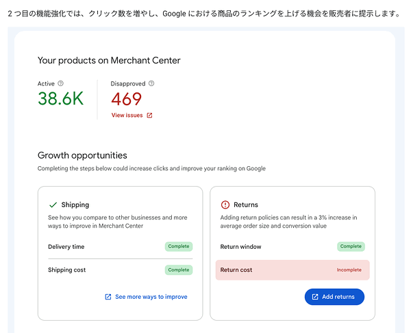Click the 469 disapproved products count
The image size is (411, 333).
pyautogui.click(x=126, y=99)
